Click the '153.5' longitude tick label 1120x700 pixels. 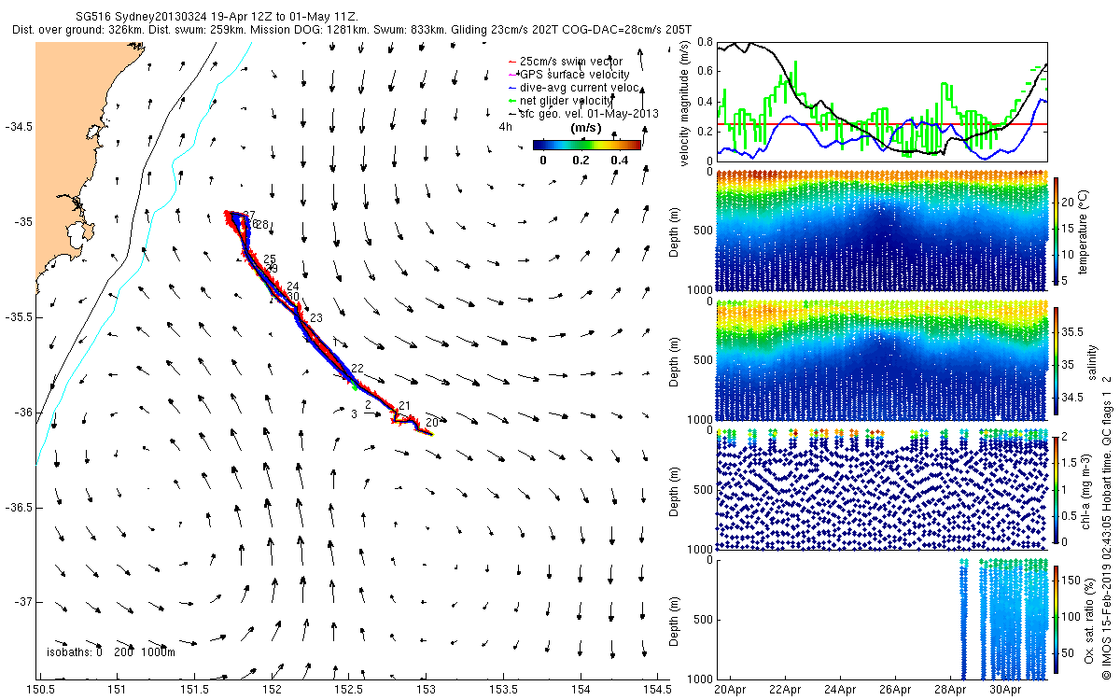[x=503, y=691]
